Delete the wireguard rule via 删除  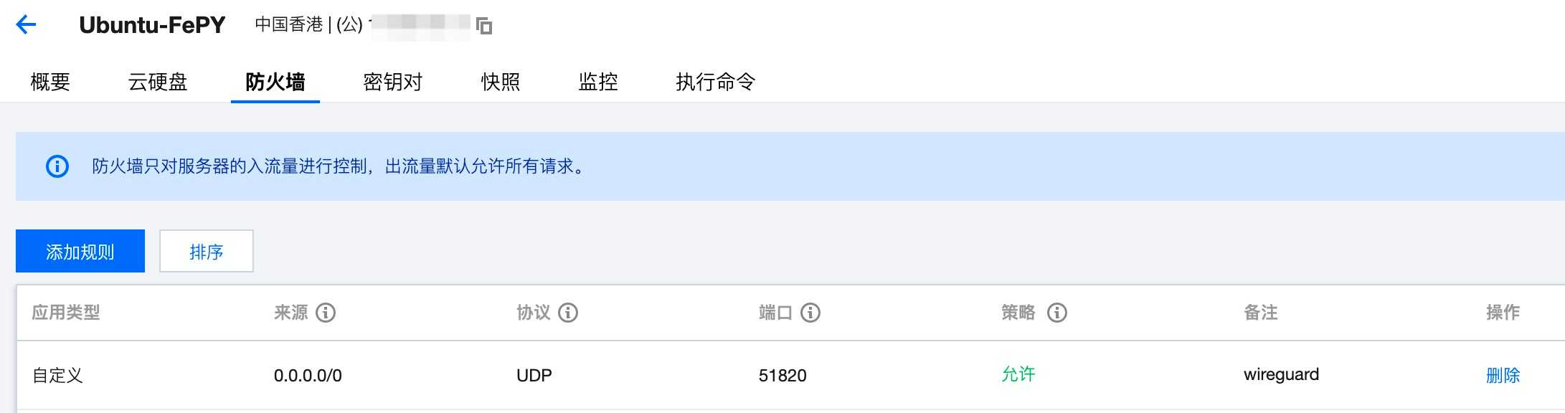pyautogui.click(x=1503, y=375)
